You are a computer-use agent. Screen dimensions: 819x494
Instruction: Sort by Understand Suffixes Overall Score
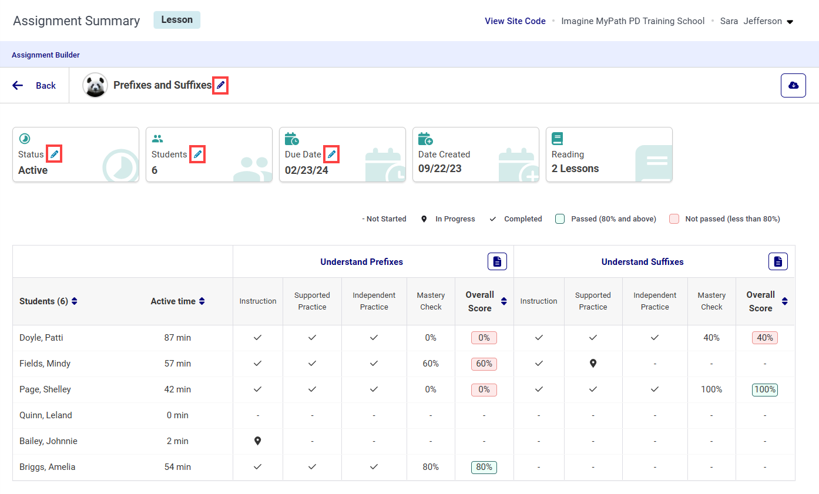point(784,301)
